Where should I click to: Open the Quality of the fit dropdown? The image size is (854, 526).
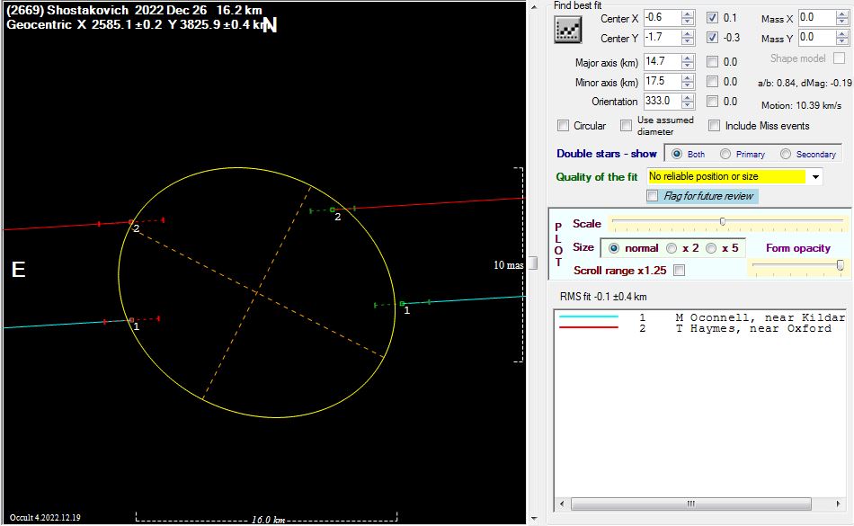point(815,177)
